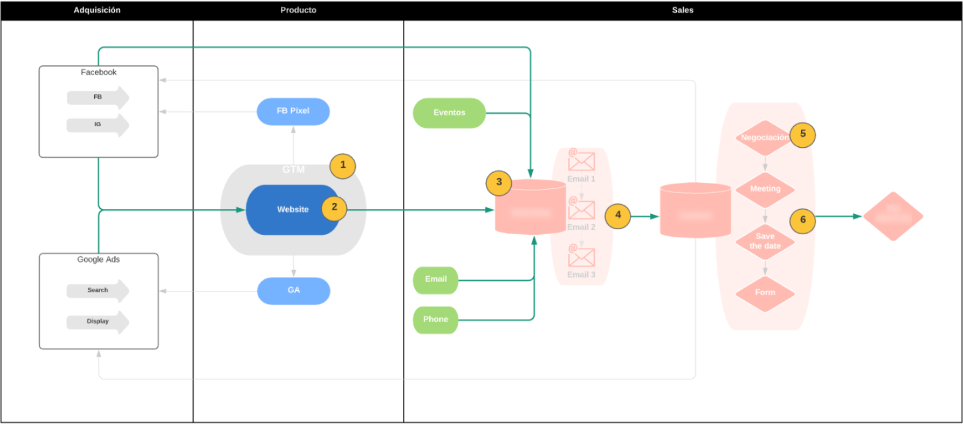The height and width of the screenshot is (424, 963).
Task: Click the yellow step 1 marker near GTM
Action: [343, 166]
